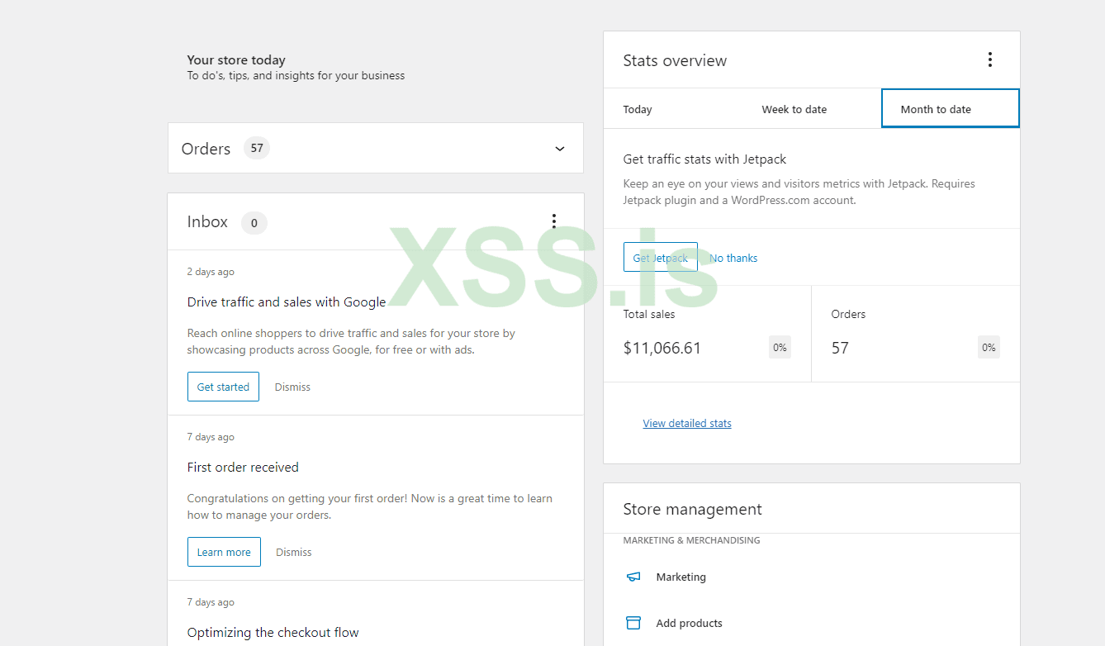1105x646 pixels.
Task: Dismiss the First order received note
Action: pyautogui.click(x=294, y=552)
